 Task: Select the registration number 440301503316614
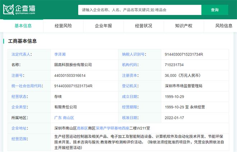[x=70, y=75]
